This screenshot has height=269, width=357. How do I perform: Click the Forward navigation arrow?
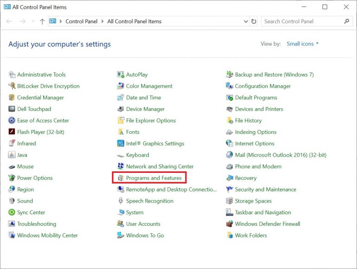point(23,21)
